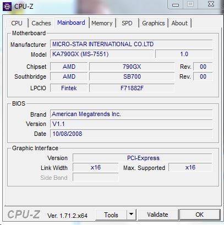Open the Caches tab

tap(41, 23)
